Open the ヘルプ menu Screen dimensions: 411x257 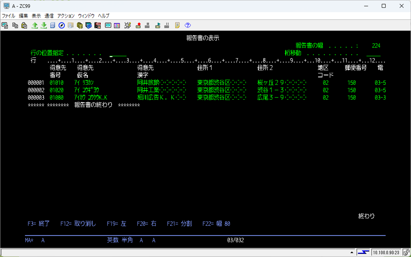104,16
